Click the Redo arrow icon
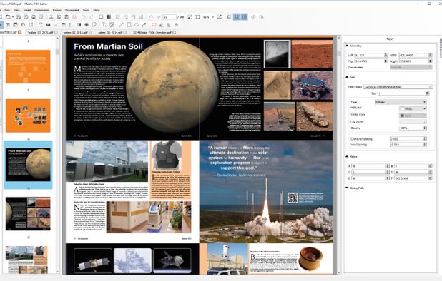Screen dimensions: 442x281 point(92,17)
